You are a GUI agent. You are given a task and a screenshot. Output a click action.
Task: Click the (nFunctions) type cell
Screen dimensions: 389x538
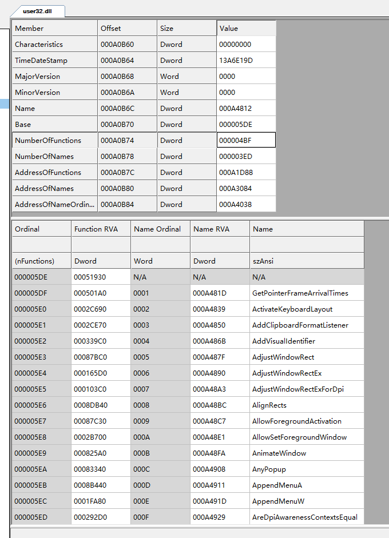[x=42, y=261]
